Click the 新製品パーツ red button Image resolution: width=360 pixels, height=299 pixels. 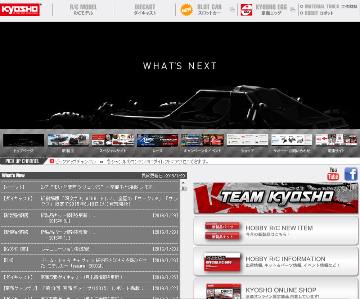pyautogui.click(x=222, y=226)
